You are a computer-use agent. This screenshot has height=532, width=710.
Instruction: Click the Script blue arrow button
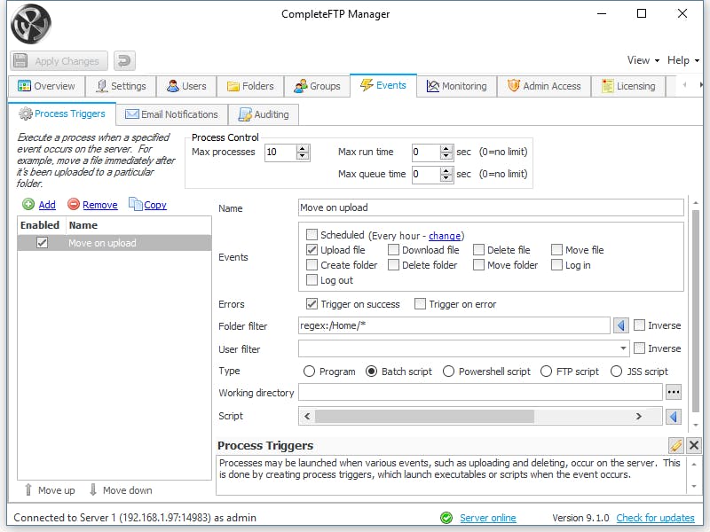674,416
